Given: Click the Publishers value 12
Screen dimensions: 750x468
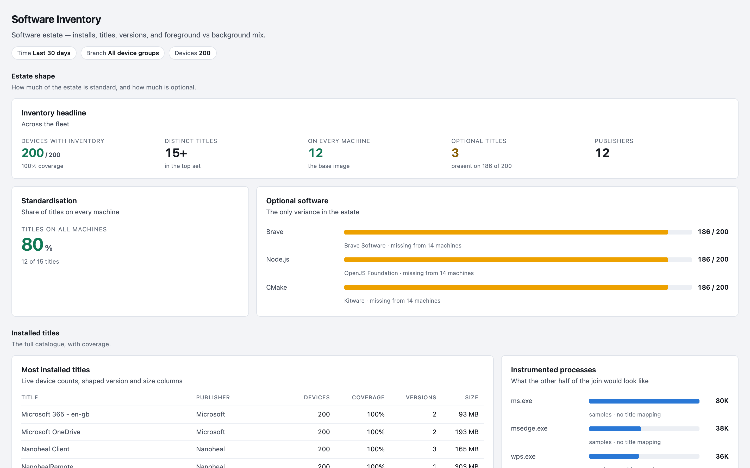Looking at the screenshot, I should click(602, 153).
